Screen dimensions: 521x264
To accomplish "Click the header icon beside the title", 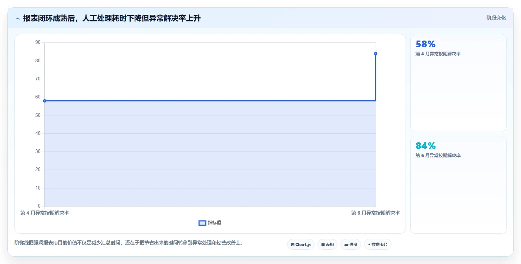I will 17,18.
